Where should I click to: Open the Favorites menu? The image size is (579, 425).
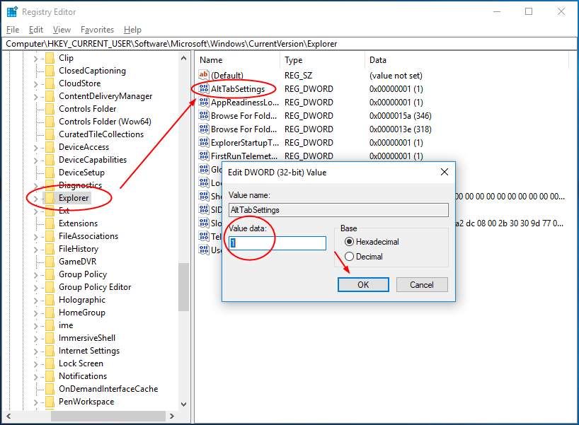97,30
